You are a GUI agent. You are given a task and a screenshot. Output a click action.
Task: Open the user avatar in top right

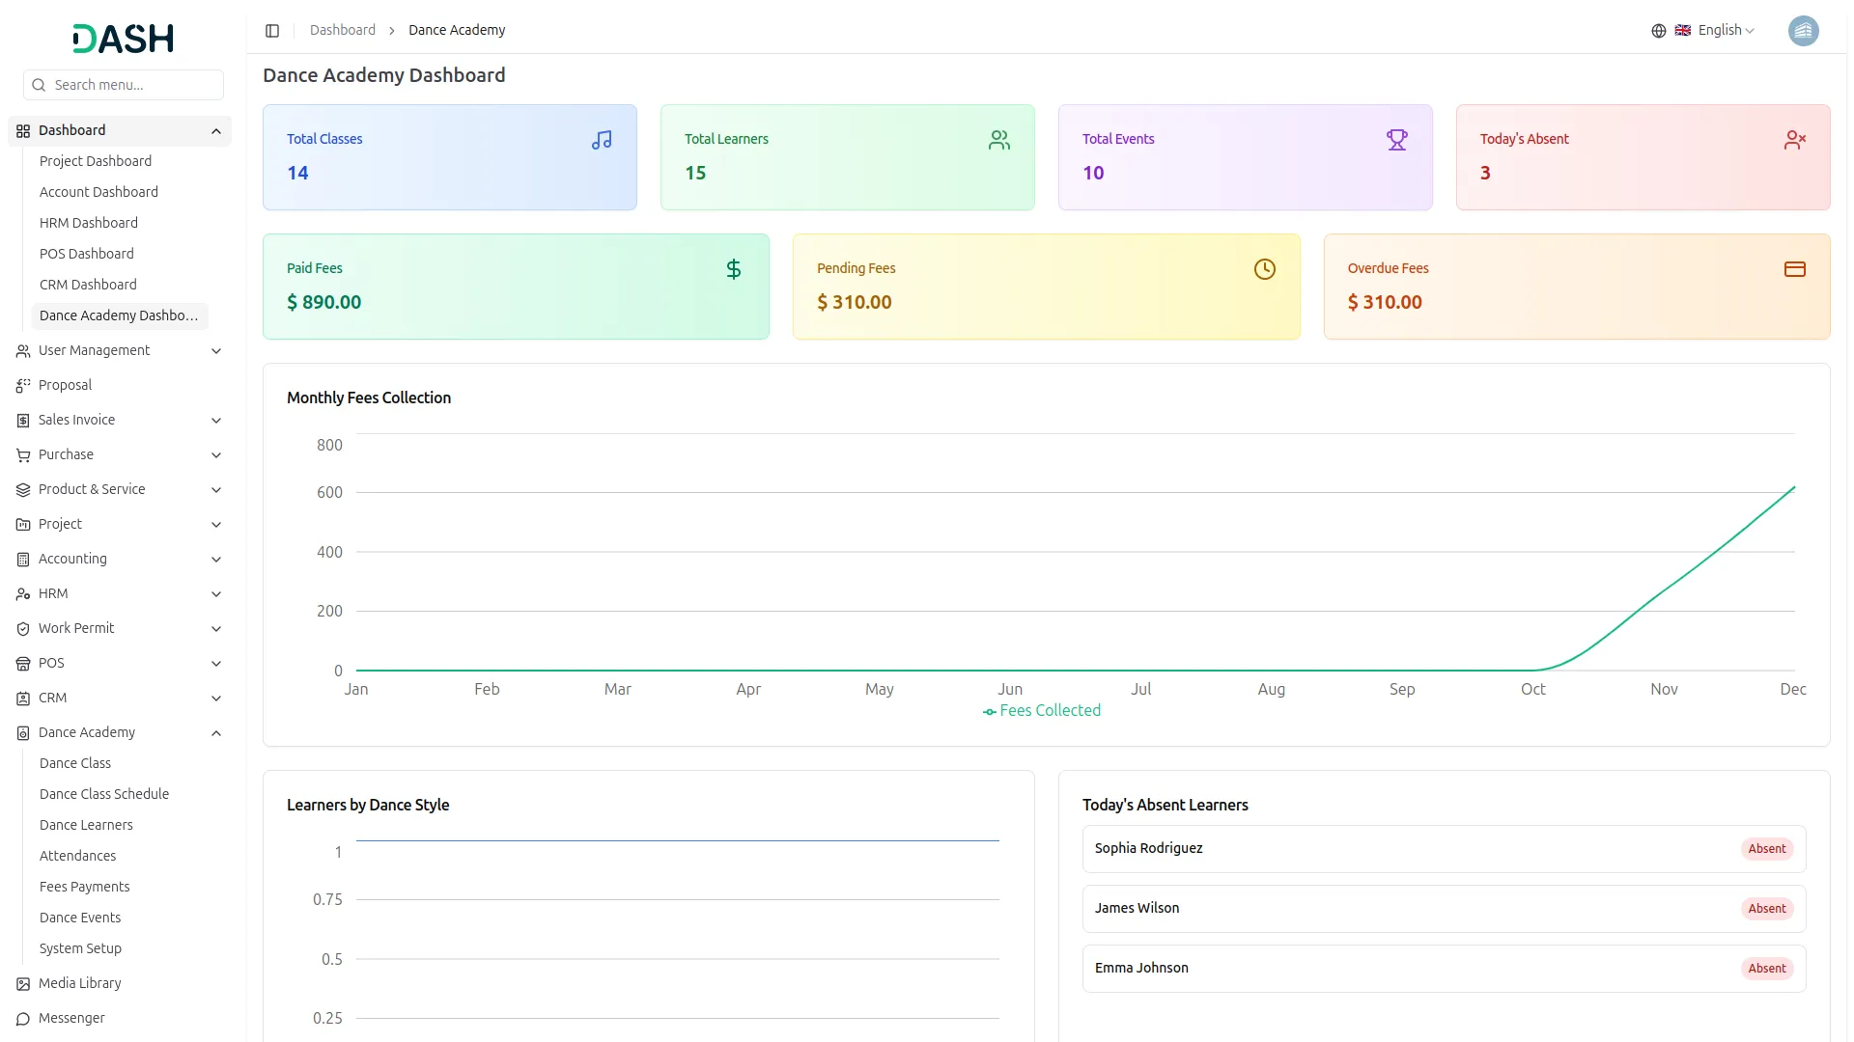coord(1803,31)
